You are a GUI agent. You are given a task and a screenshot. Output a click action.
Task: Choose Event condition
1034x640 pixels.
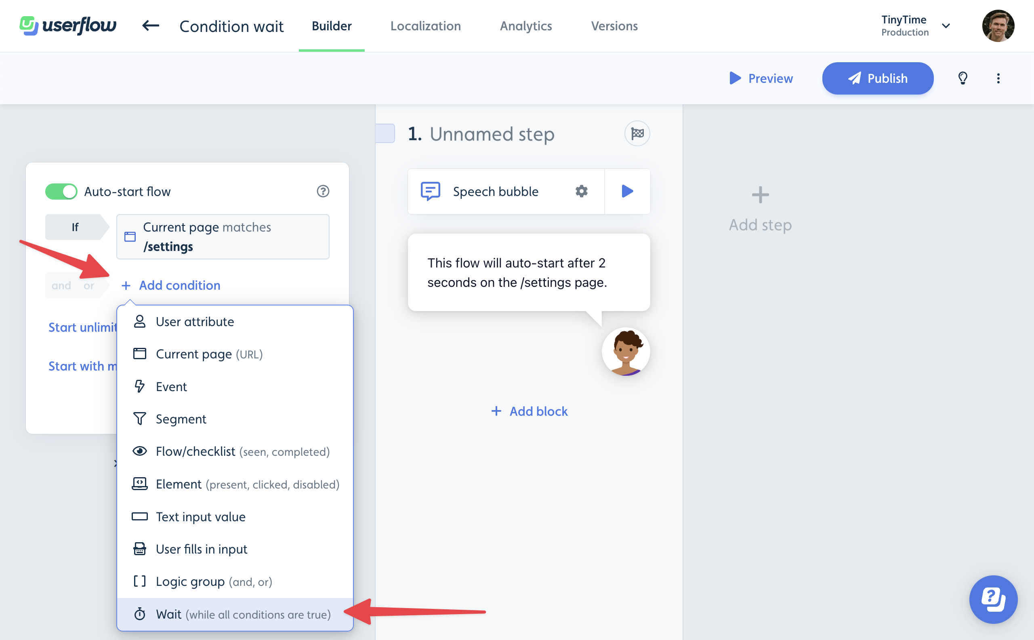[x=235, y=386]
